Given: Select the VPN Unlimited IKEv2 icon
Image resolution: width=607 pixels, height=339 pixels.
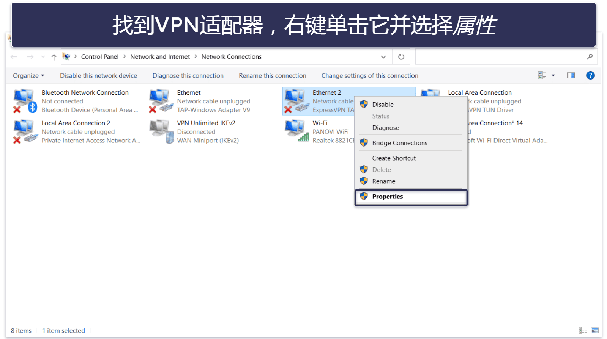Looking at the screenshot, I should 161,132.
